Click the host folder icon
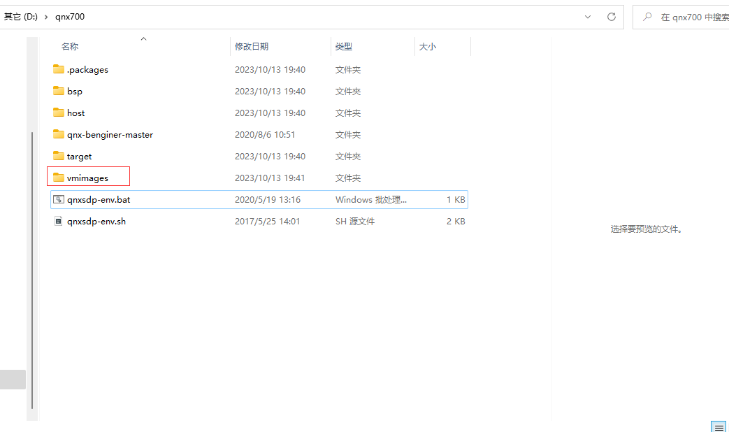Image resolution: width=729 pixels, height=432 pixels. [x=59, y=113]
